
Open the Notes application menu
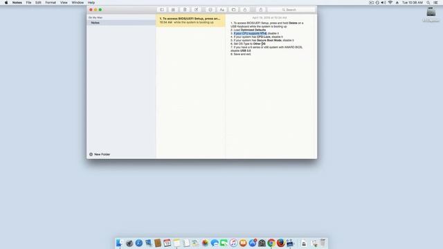point(17,2)
